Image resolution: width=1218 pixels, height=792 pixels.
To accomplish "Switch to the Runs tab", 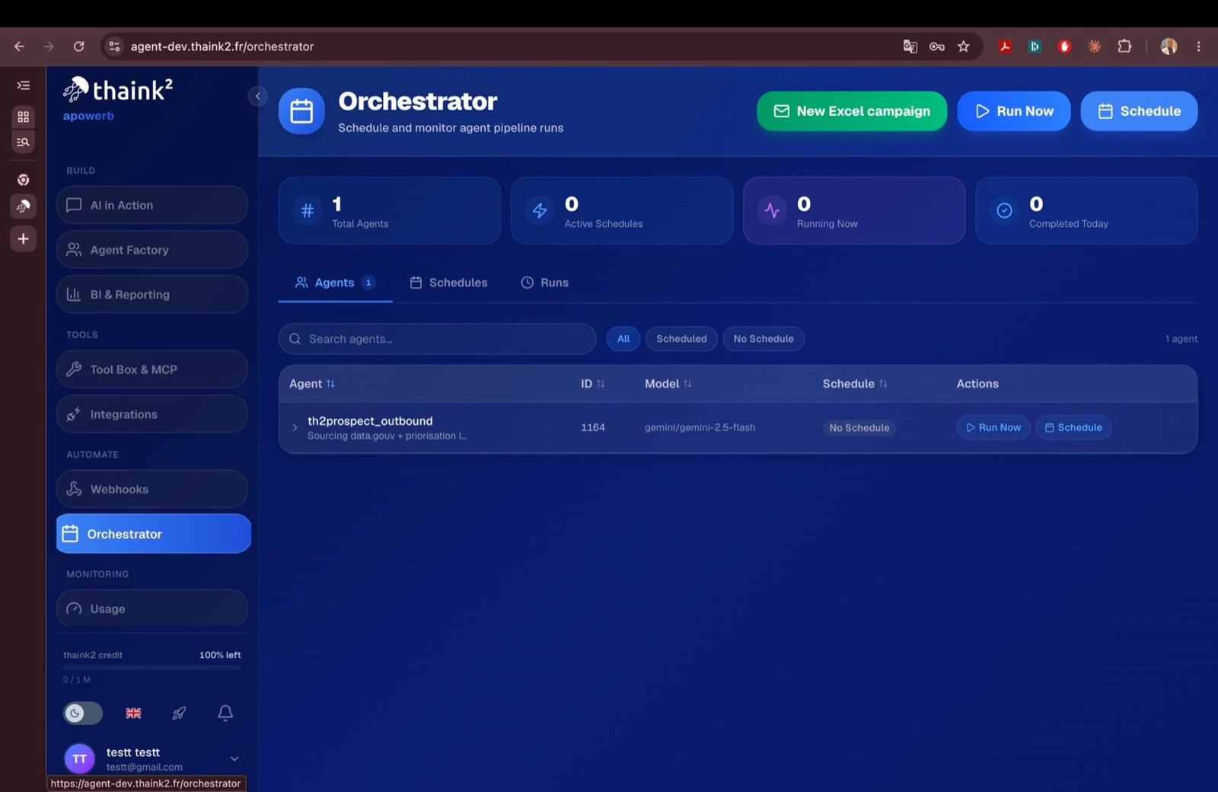I will (544, 283).
